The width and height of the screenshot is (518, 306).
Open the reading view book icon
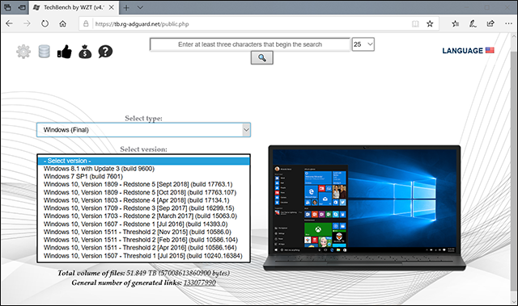coord(415,23)
